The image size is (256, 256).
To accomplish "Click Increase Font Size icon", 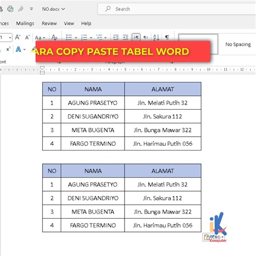I will tap(18, 37).
